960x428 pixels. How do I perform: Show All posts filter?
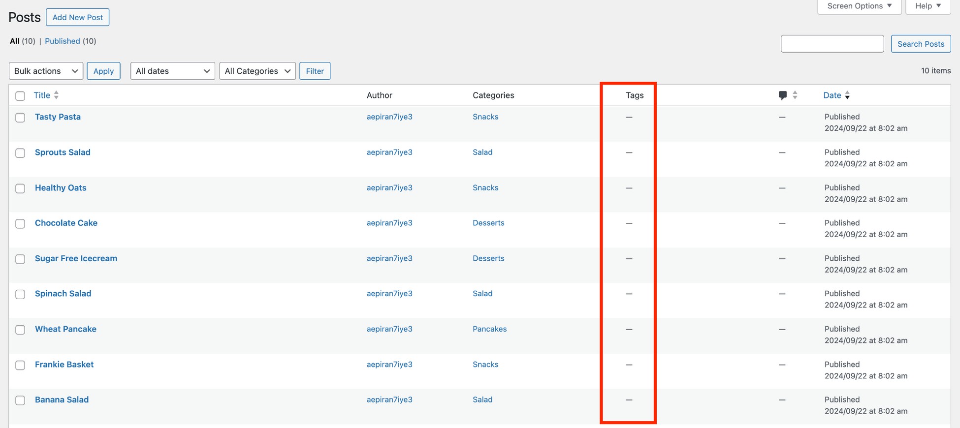point(15,41)
